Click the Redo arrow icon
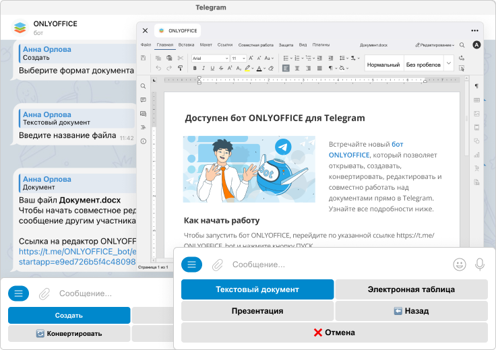Viewport: 496px width, 350px height. click(169, 68)
